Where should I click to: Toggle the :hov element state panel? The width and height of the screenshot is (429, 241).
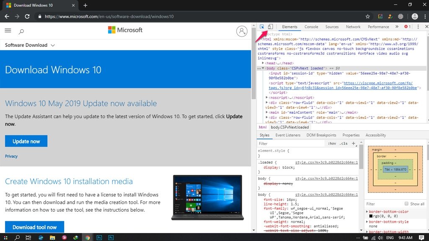(332, 144)
